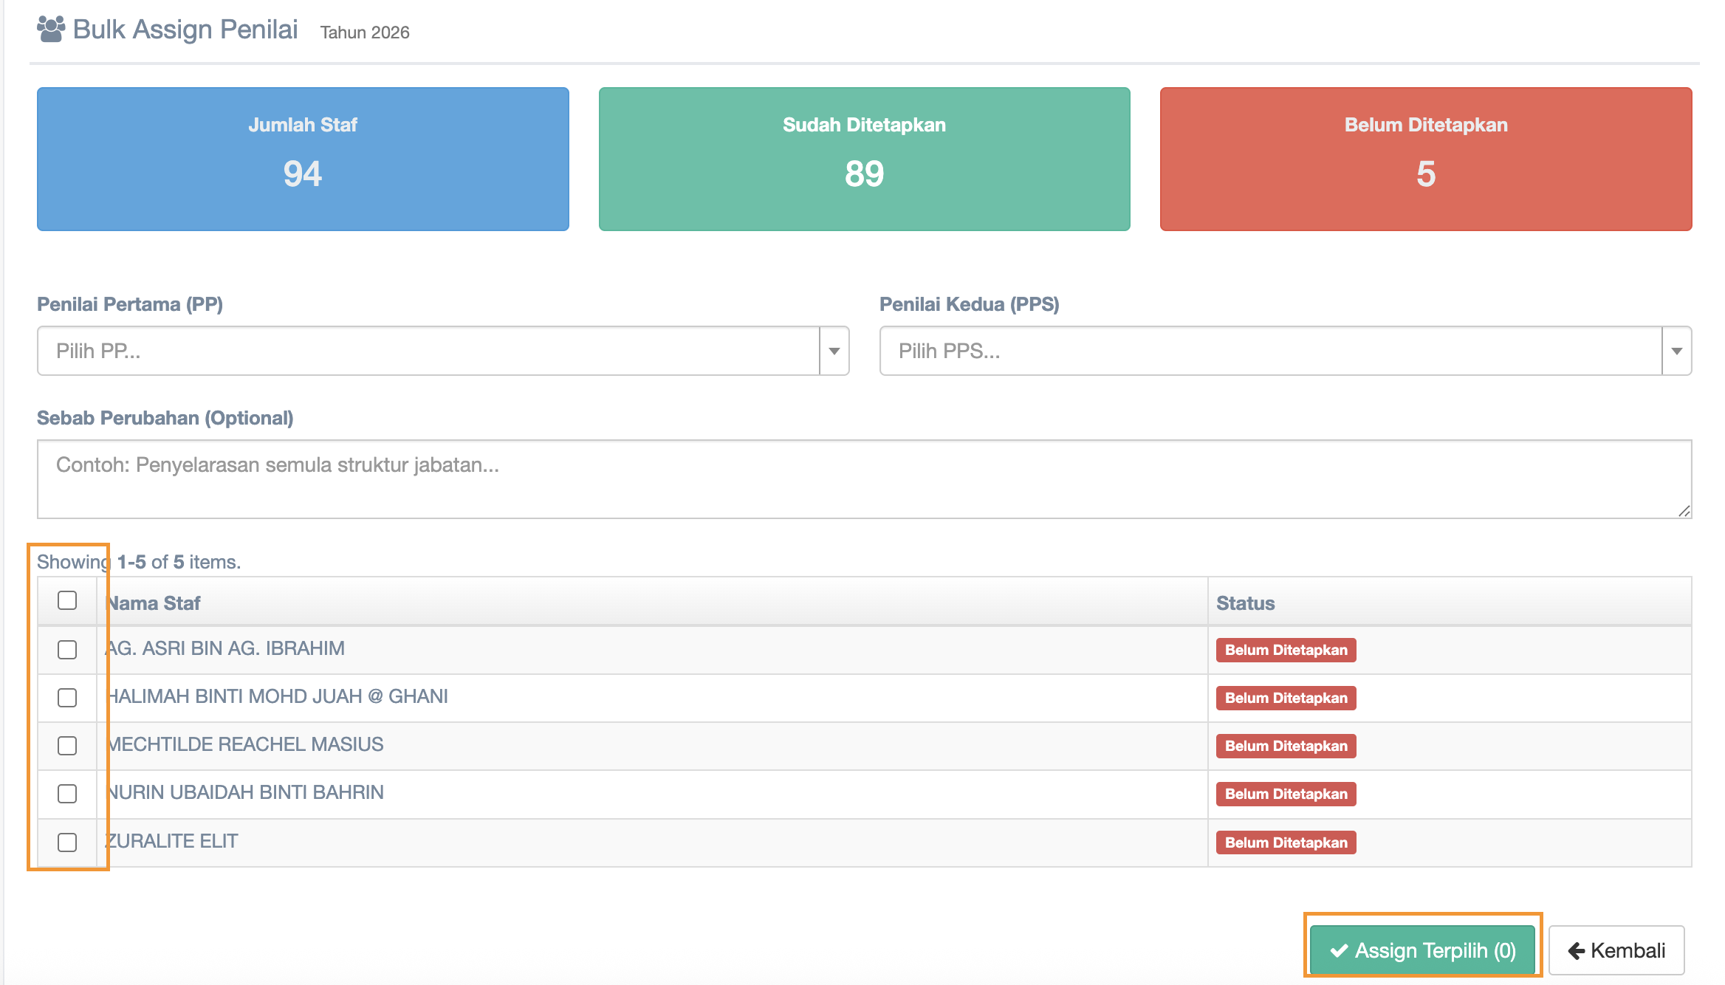Viewport: 1725px width, 985px height.
Task: Open the Pilih PP selection box
Action: click(428, 351)
